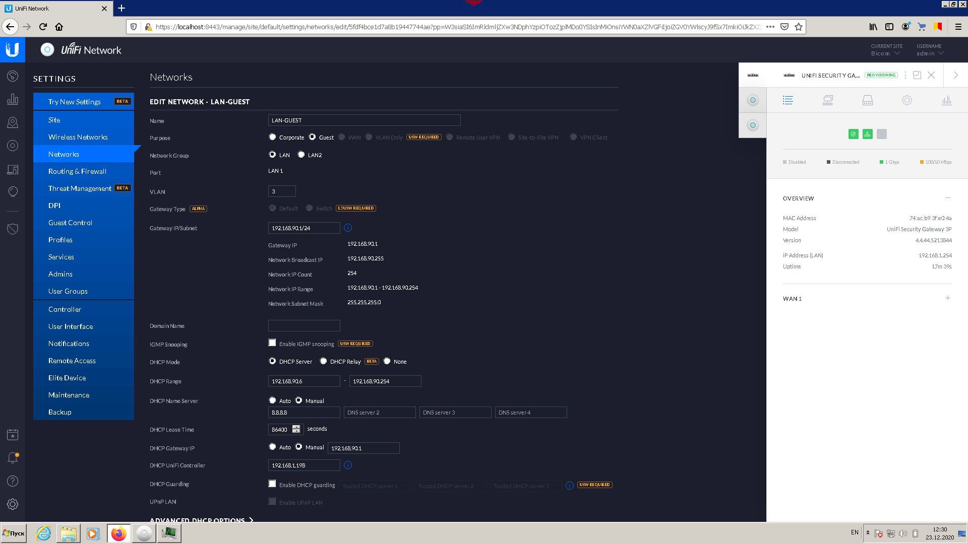Screen dimensions: 968x544
Task: Open the Devices icon in left sidebar
Action: (13, 146)
